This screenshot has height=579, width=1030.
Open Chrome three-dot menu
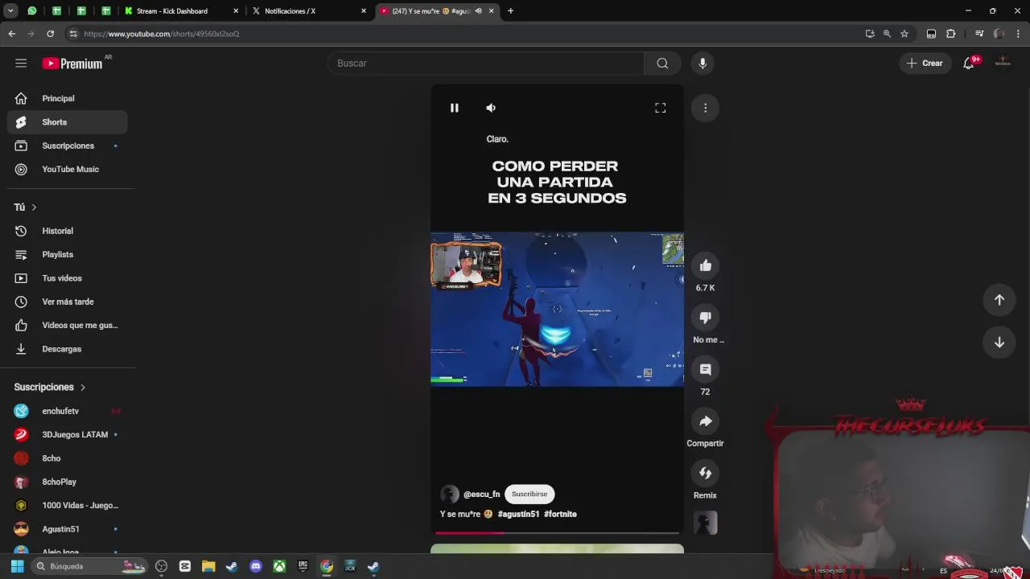pos(1019,34)
